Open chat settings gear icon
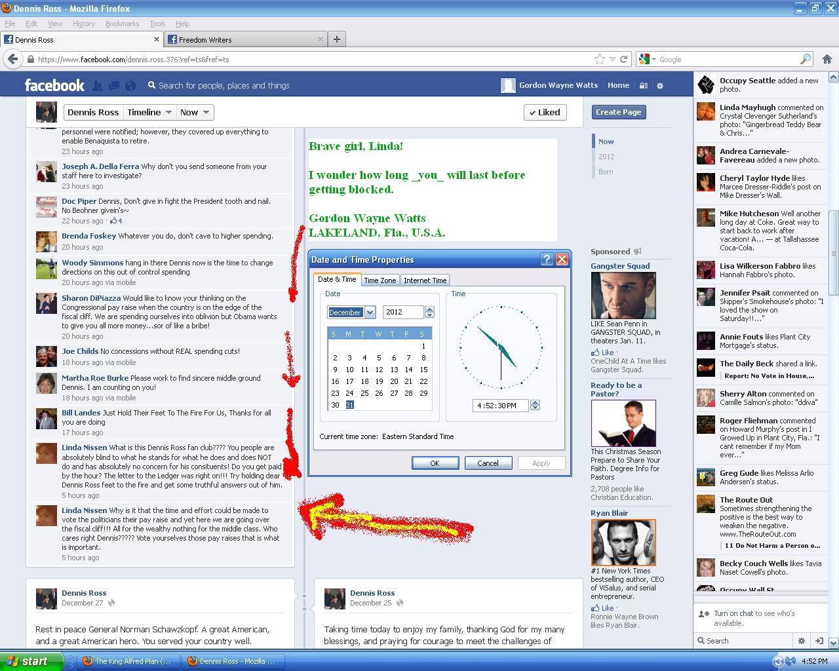839x671 pixels. click(x=801, y=641)
